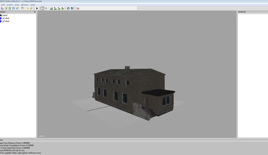Click the Save file toolbar icon
This screenshot has width=268, height=155.
pyautogui.click(x=14, y=8)
